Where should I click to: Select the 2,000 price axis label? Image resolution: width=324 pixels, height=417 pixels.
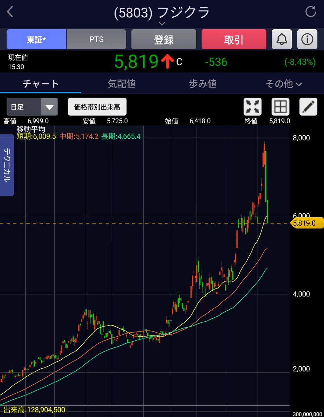coord(301,369)
